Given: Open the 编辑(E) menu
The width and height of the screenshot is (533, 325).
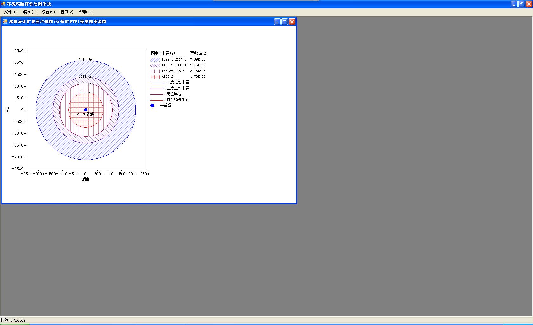Looking at the screenshot, I should [x=30, y=12].
